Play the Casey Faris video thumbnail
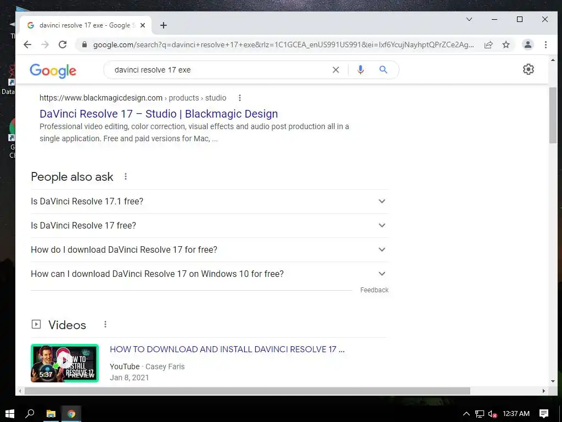Image resolution: width=562 pixels, height=422 pixels. pos(65,363)
